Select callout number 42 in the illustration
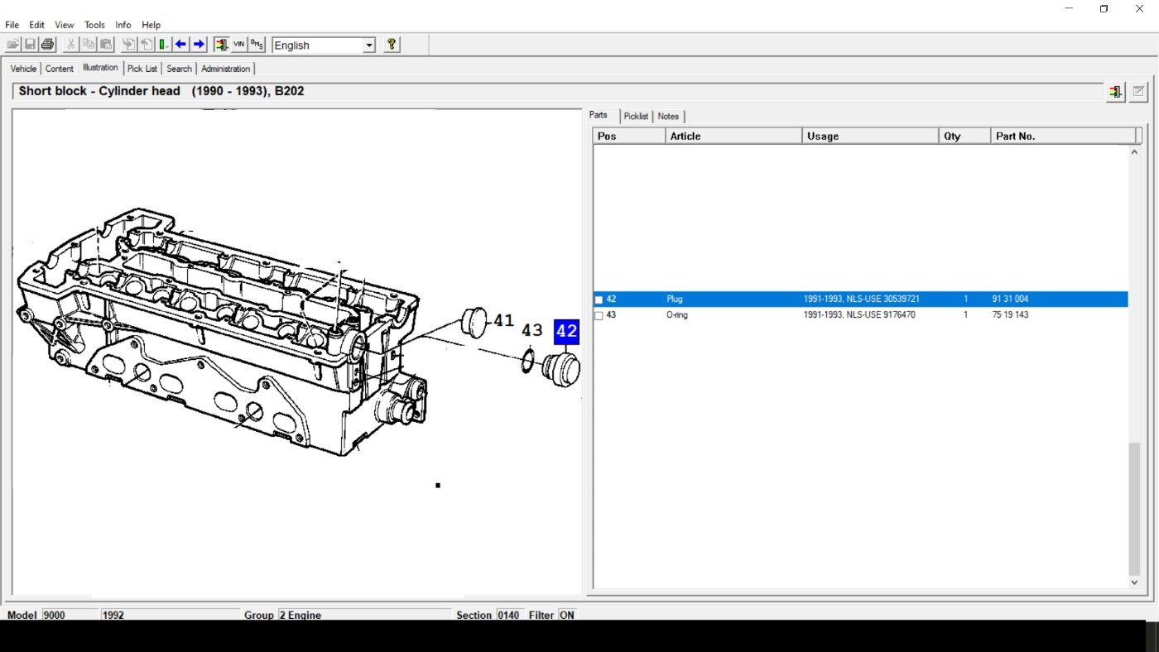Screen dimensions: 1159x652 click(566, 332)
